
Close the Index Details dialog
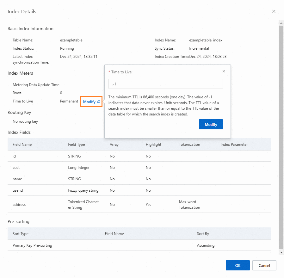(274, 11)
